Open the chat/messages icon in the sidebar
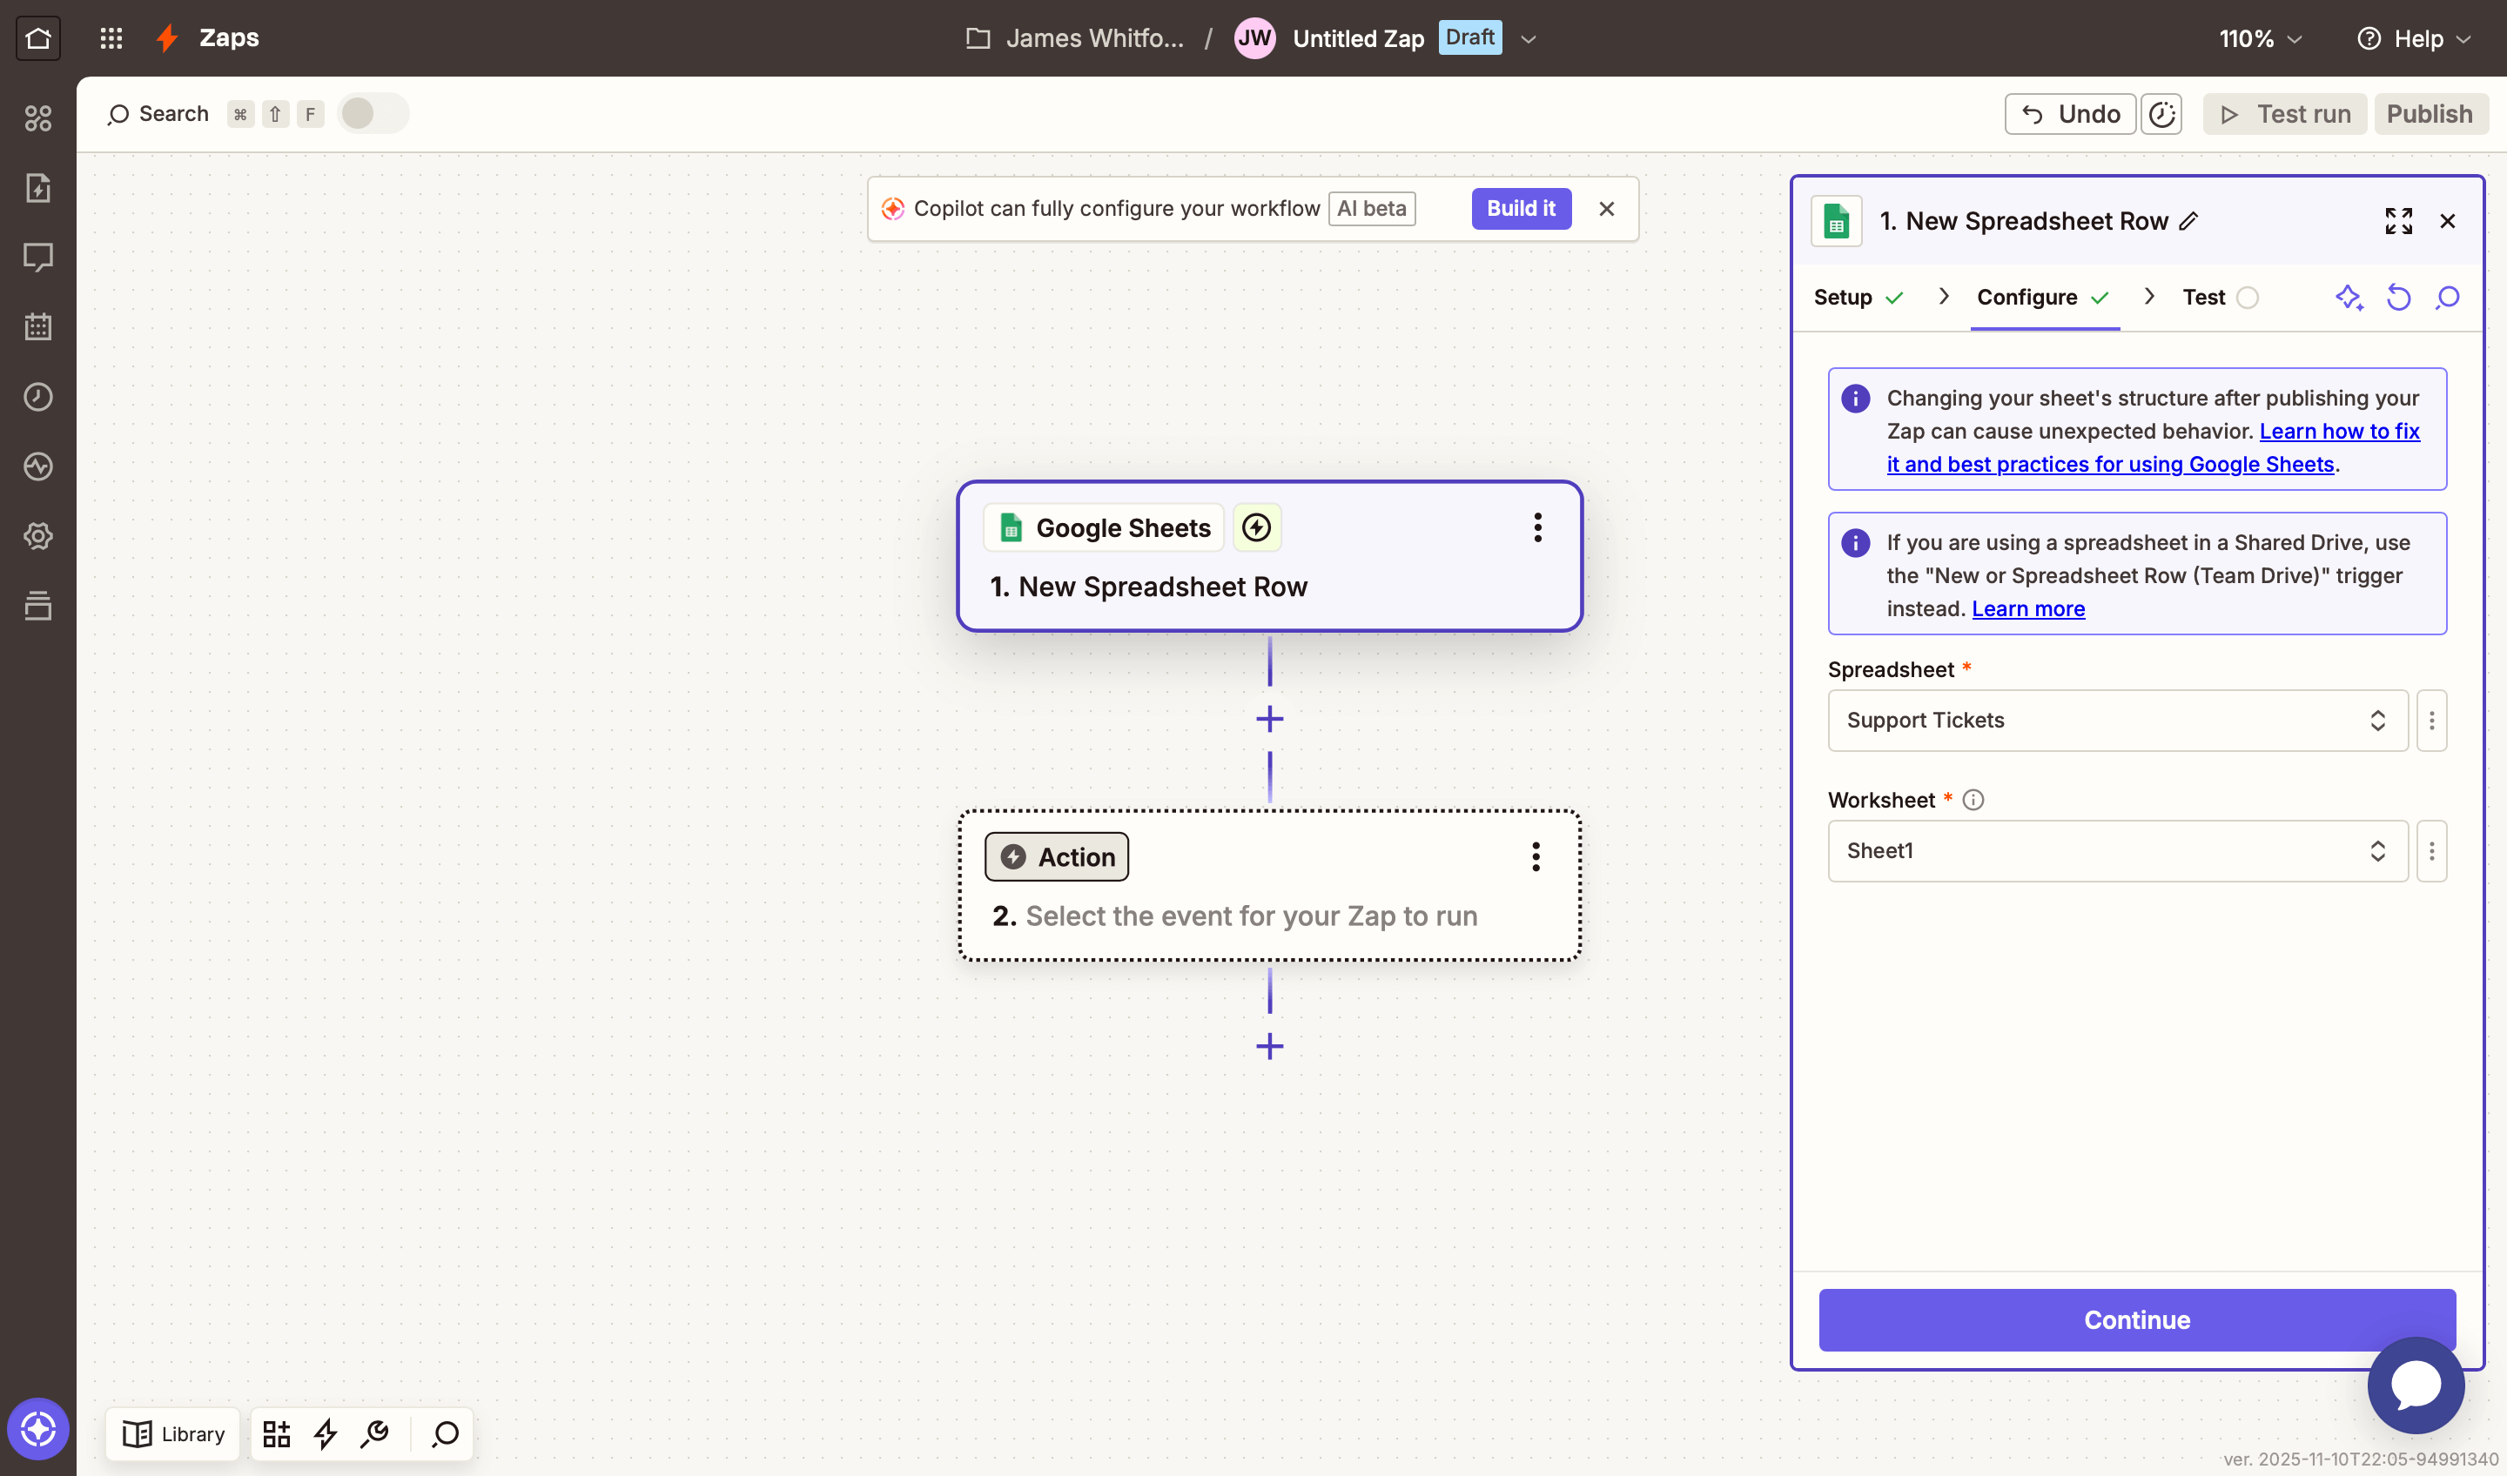Screen dimensions: 2507x1476 pyautogui.click(x=37, y=257)
